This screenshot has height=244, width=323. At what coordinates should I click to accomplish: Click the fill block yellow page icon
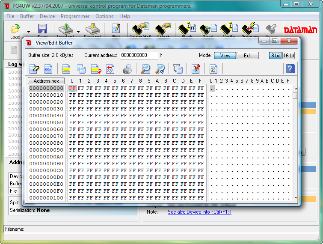[x=66, y=69]
